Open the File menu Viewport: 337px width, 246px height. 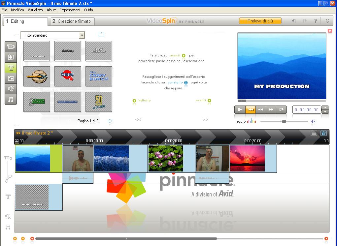coord(4,10)
